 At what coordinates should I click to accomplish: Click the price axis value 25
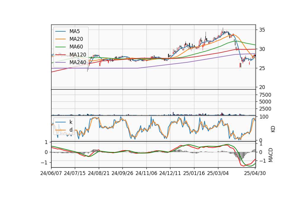pyautogui.click(x=262, y=68)
